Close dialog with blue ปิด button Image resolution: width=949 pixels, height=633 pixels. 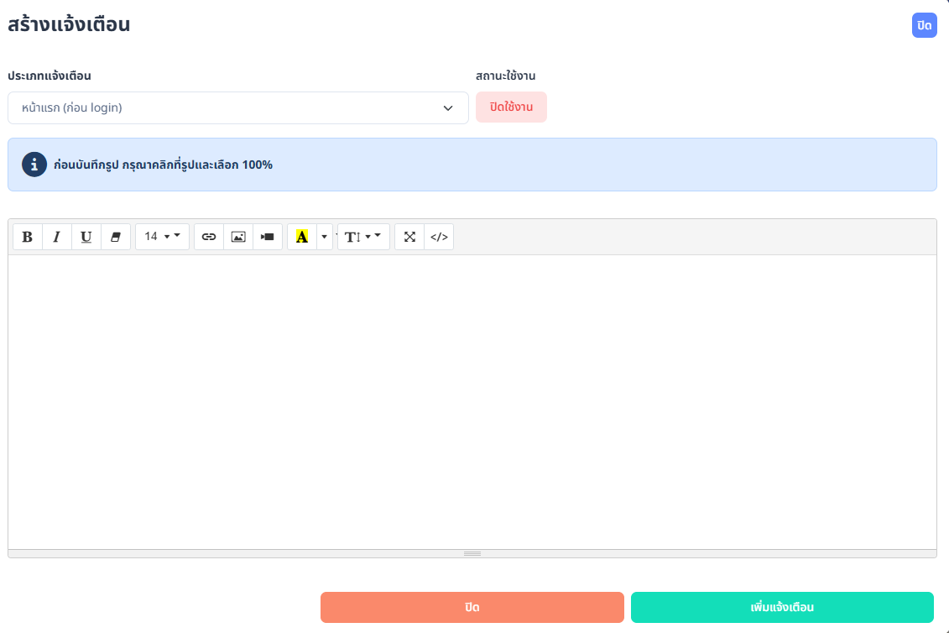coord(924,25)
